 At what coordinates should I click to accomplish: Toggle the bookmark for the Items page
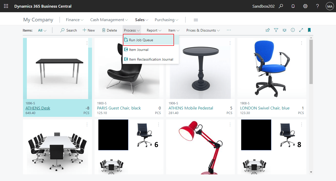[x=309, y=30]
